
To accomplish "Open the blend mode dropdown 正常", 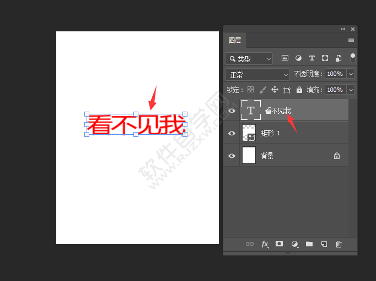I will coord(257,75).
